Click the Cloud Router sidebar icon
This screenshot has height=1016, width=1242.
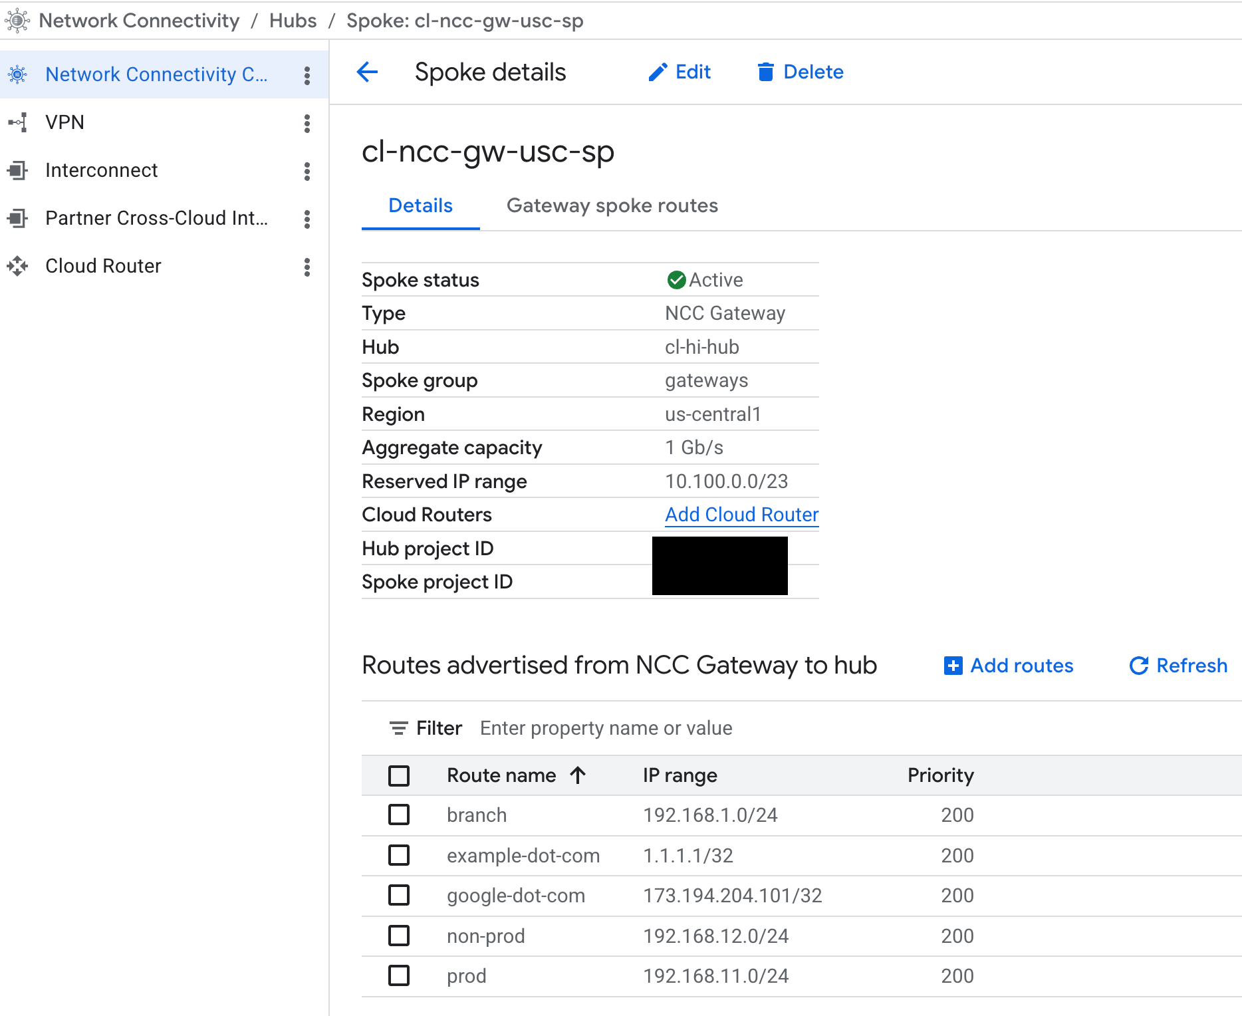(18, 266)
